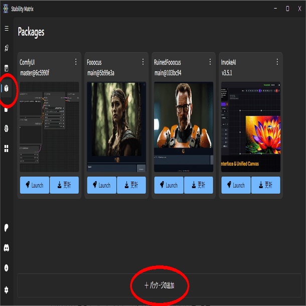
Task: Update the Fooocus package
Action: tap(131, 185)
